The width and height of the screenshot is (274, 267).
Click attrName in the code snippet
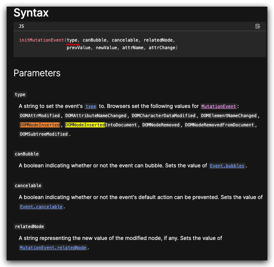(x=133, y=48)
